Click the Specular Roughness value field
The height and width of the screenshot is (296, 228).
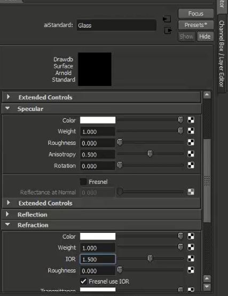pyautogui.click(x=98, y=143)
